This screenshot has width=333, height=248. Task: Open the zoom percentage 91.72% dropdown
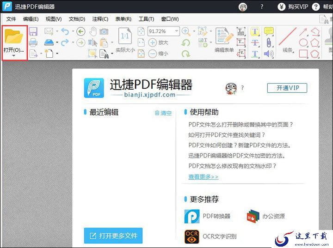(177, 31)
